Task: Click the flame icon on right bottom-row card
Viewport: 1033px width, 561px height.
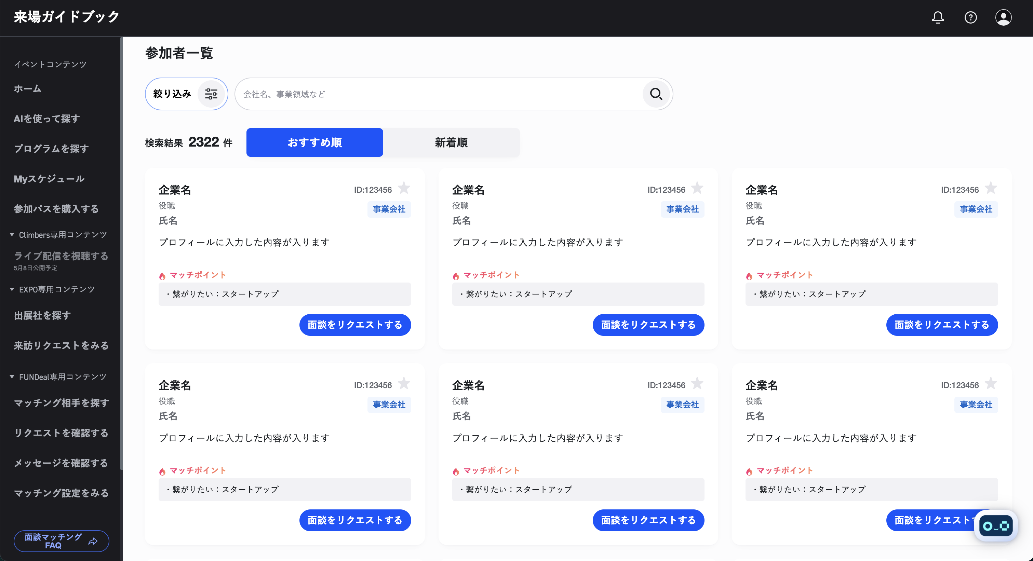Action: (749, 471)
